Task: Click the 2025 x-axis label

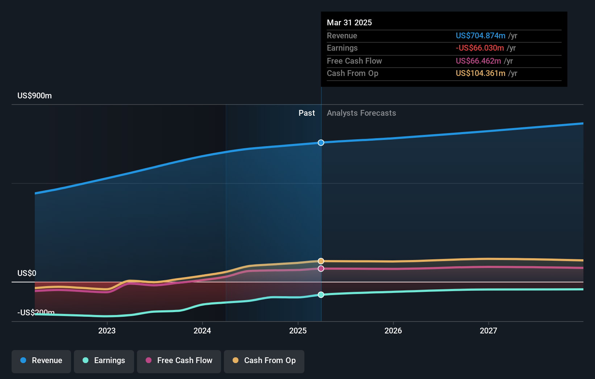Action: [298, 331]
